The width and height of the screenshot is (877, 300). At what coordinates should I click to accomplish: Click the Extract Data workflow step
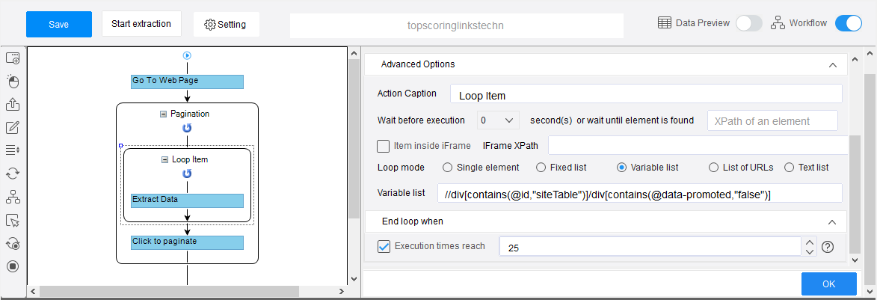tap(188, 200)
